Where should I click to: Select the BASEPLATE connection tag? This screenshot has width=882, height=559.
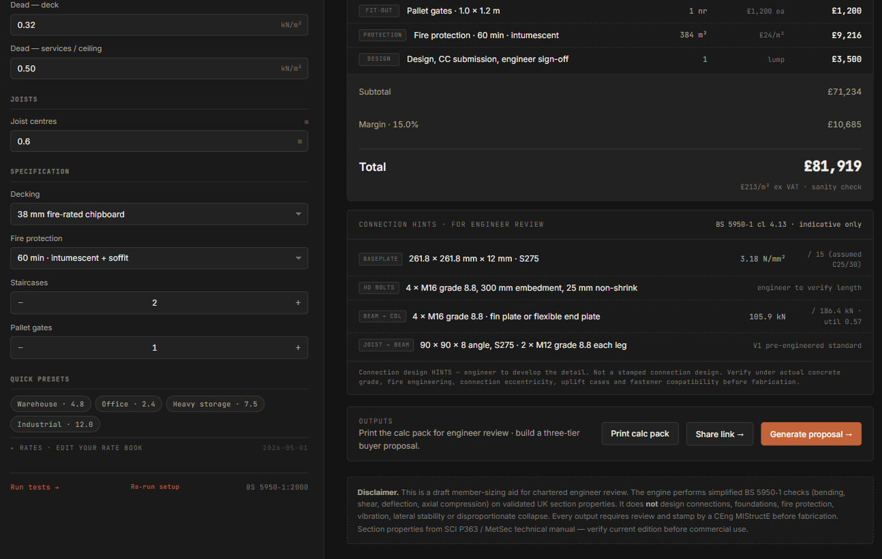(x=380, y=259)
